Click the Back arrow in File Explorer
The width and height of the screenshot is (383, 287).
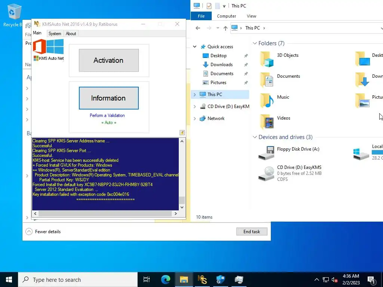coord(198,28)
